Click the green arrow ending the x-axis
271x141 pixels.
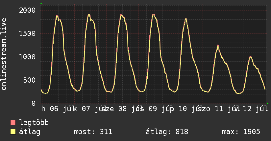(x=267, y=103)
